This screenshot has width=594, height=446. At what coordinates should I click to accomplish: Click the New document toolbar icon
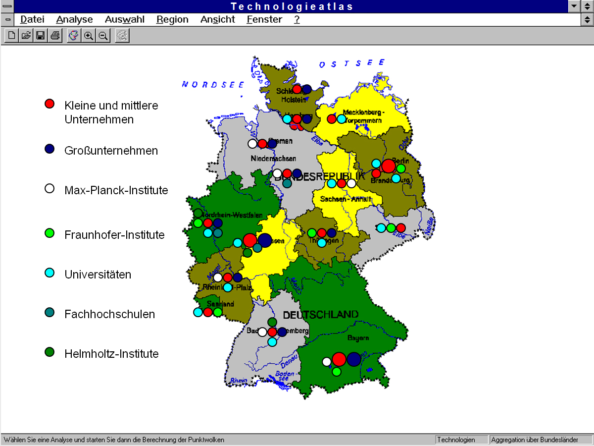11,36
